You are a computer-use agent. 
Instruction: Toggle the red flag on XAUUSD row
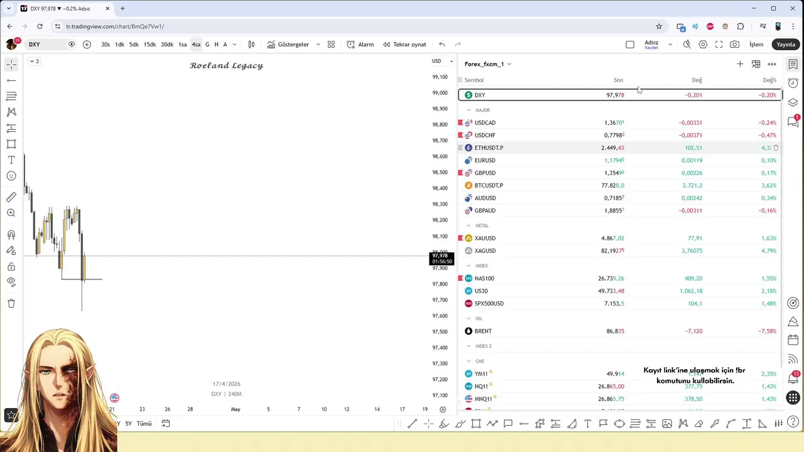(x=460, y=238)
